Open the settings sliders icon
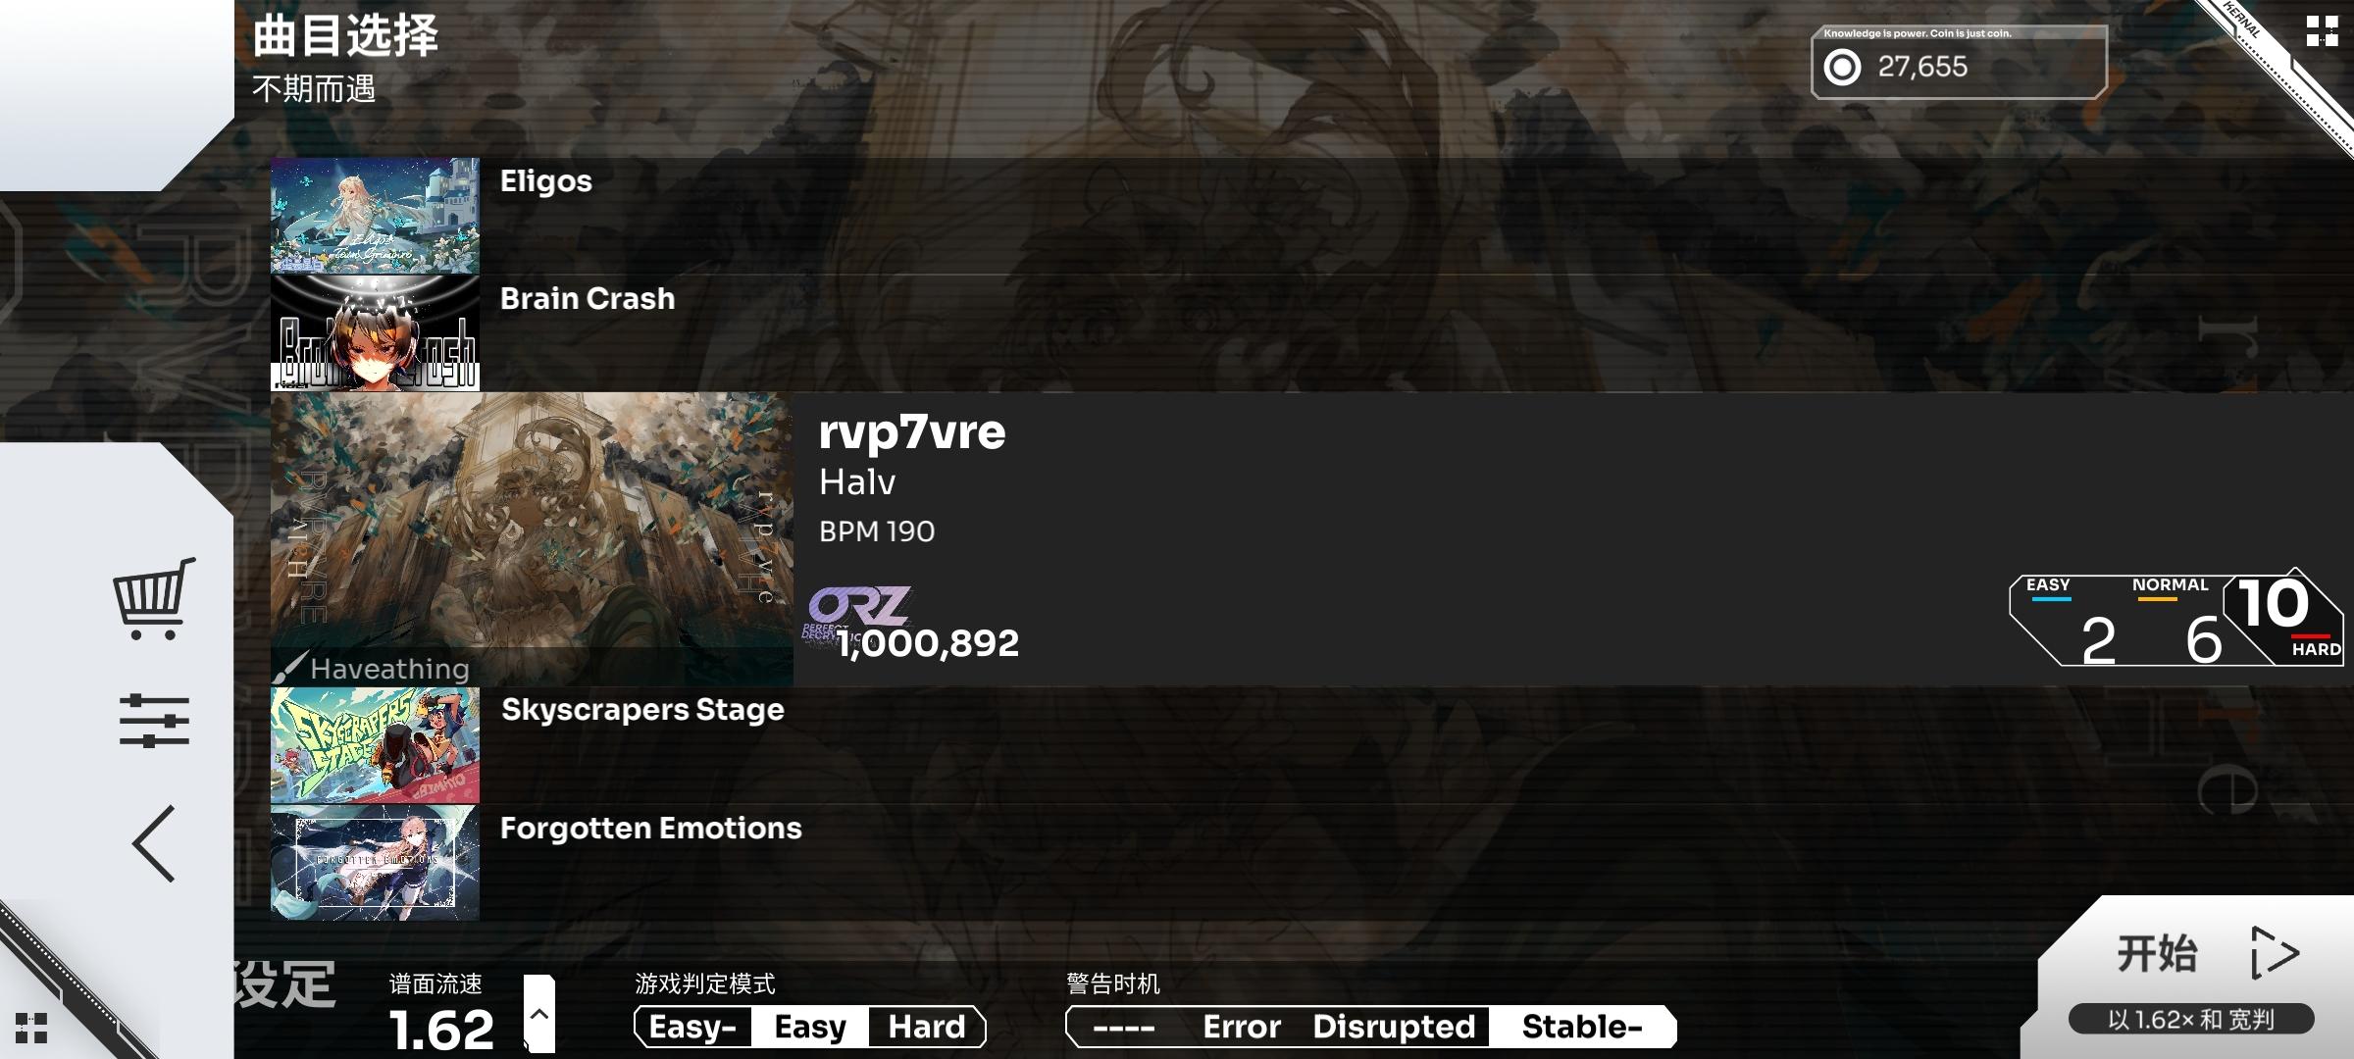The width and height of the screenshot is (2354, 1059). pos(154,721)
